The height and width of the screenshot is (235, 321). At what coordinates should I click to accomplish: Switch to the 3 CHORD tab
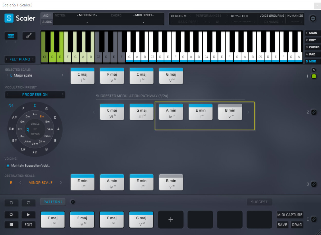coord(312,47)
